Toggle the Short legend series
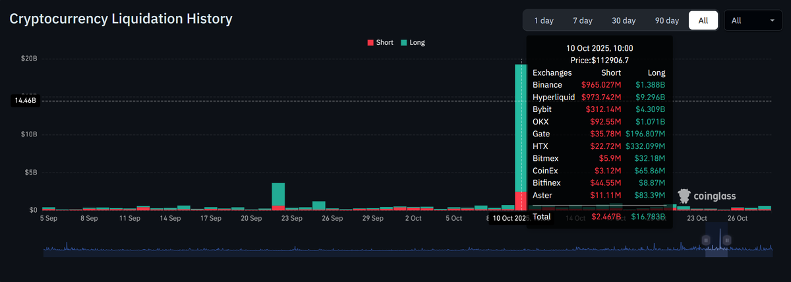Viewport: 791px width, 282px height. [380, 42]
